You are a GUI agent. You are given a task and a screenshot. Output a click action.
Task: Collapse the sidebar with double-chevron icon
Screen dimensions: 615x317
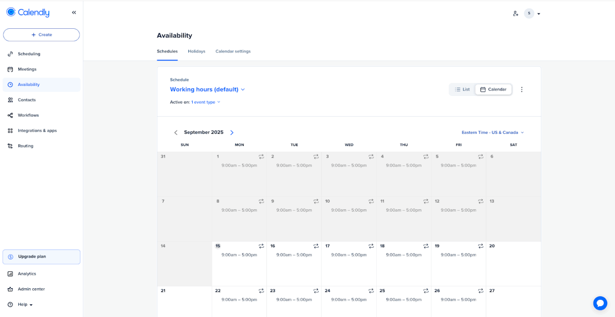click(74, 12)
